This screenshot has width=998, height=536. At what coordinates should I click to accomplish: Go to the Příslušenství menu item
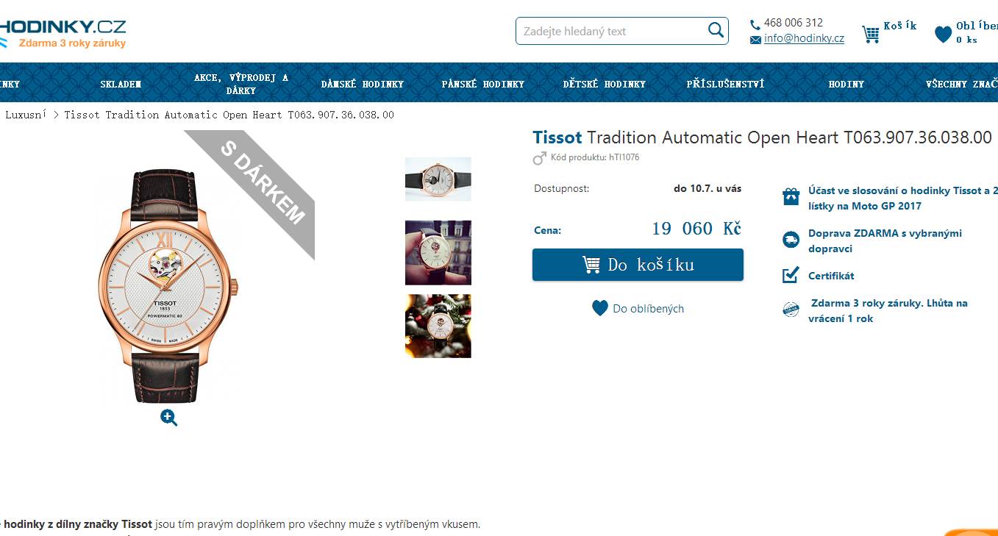[x=725, y=84]
